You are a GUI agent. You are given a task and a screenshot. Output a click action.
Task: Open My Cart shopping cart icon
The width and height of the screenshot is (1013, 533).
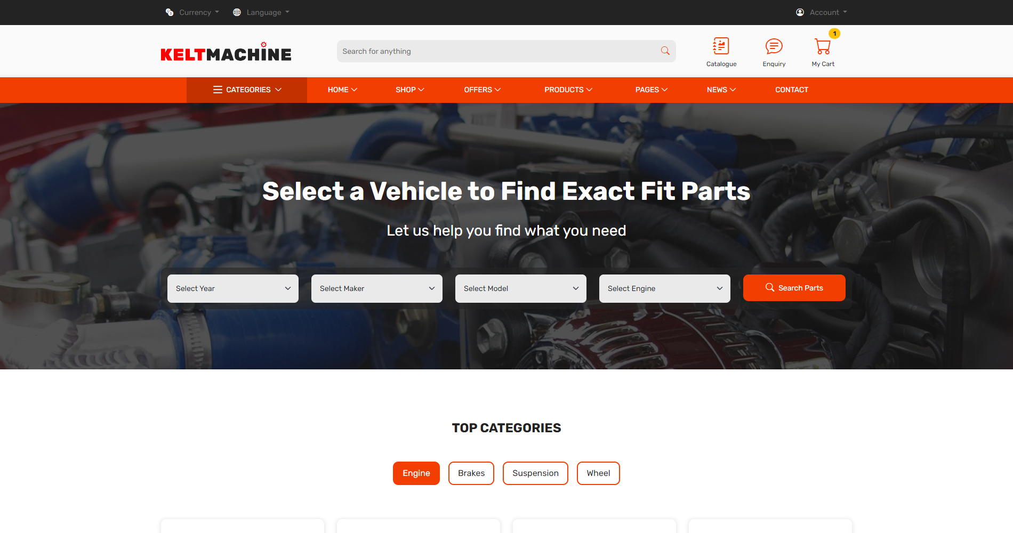823,46
